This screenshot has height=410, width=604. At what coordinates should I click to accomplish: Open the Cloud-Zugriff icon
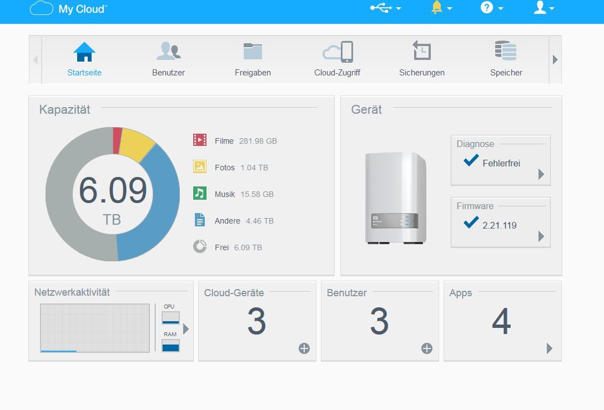(x=338, y=52)
